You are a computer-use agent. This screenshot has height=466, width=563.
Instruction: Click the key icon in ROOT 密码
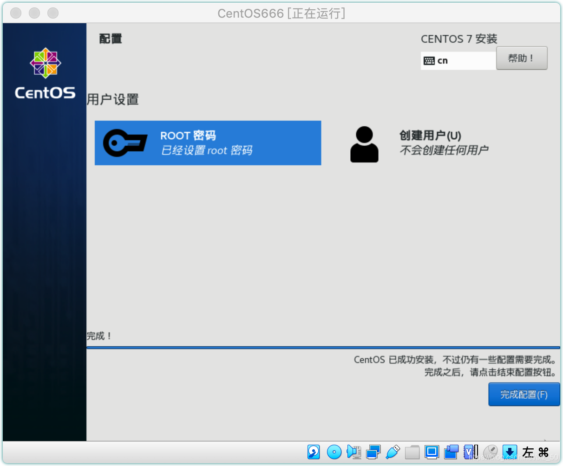coord(125,143)
